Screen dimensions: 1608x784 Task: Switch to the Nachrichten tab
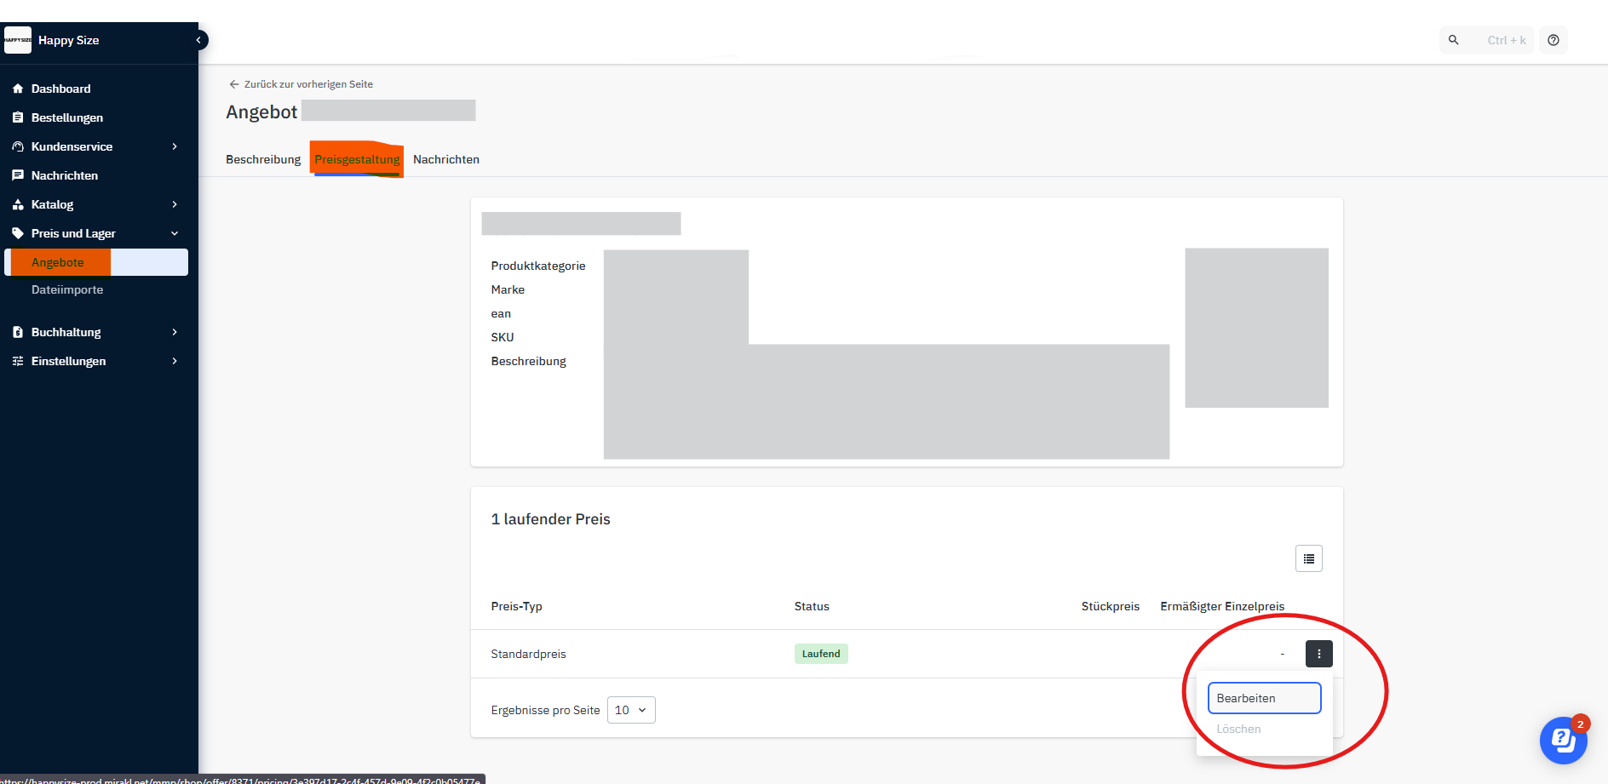pyautogui.click(x=446, y=159)
